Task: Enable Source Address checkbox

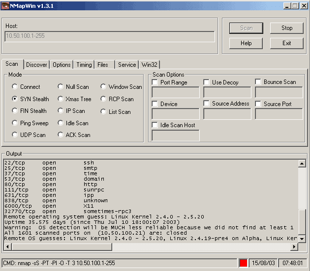Action: [x=206, y=104]
